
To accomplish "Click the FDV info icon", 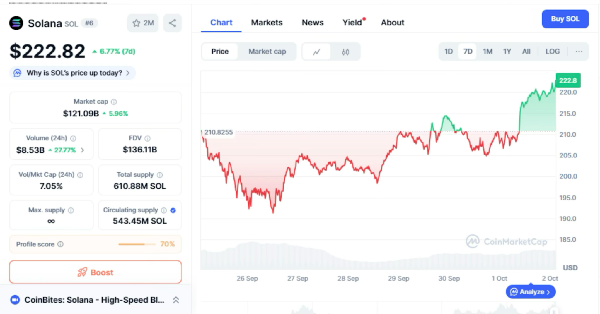I will tap(148, 138).
